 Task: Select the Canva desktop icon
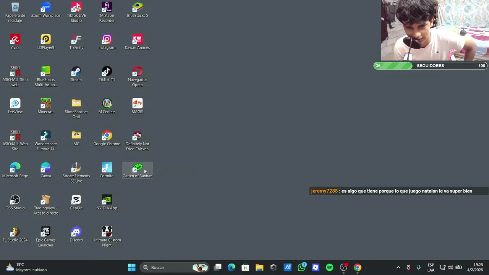point(46,170)
